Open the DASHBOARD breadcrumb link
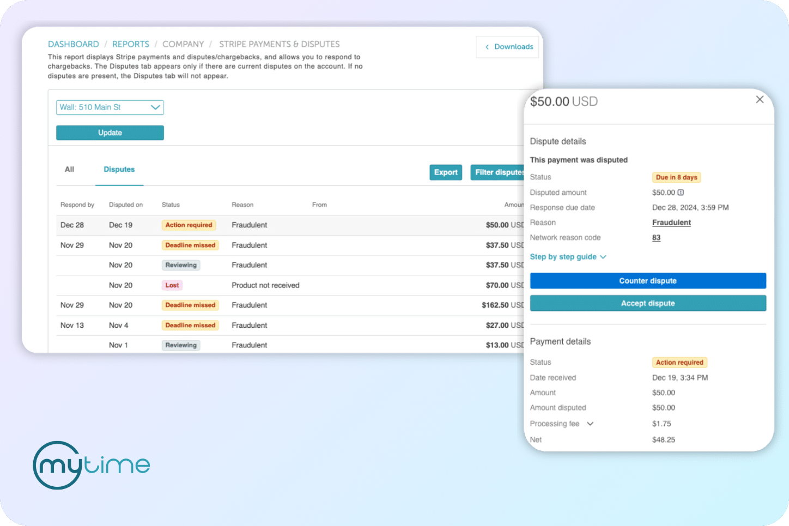Viewport: 789px width, 526px height. tap(73, 44)
